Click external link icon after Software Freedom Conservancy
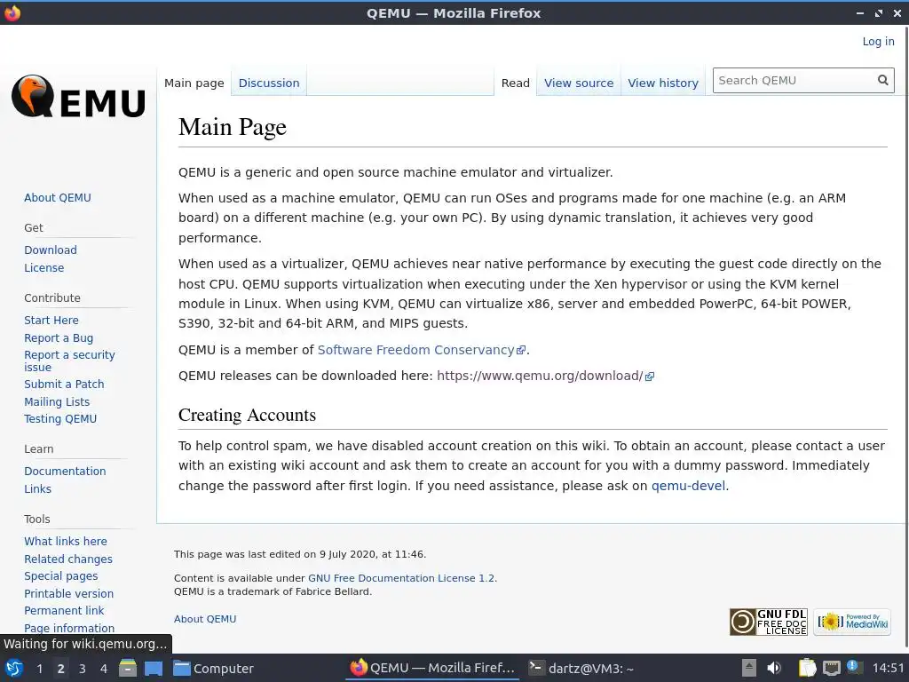Viewport: 909px width, 682px height. pos(521,350)
